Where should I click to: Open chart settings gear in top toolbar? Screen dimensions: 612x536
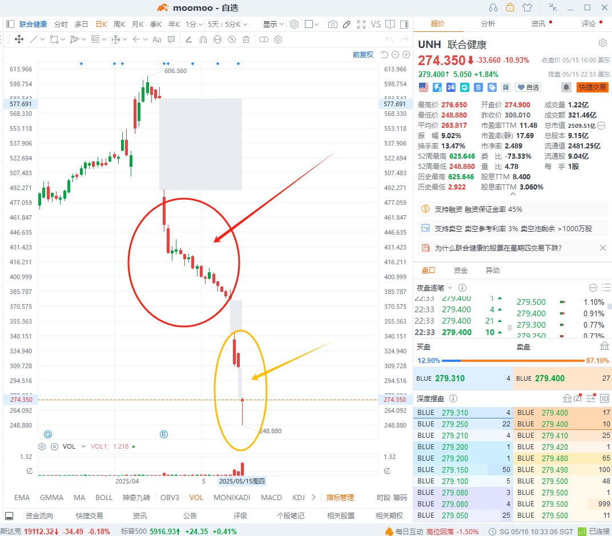[x=294, y=24]
